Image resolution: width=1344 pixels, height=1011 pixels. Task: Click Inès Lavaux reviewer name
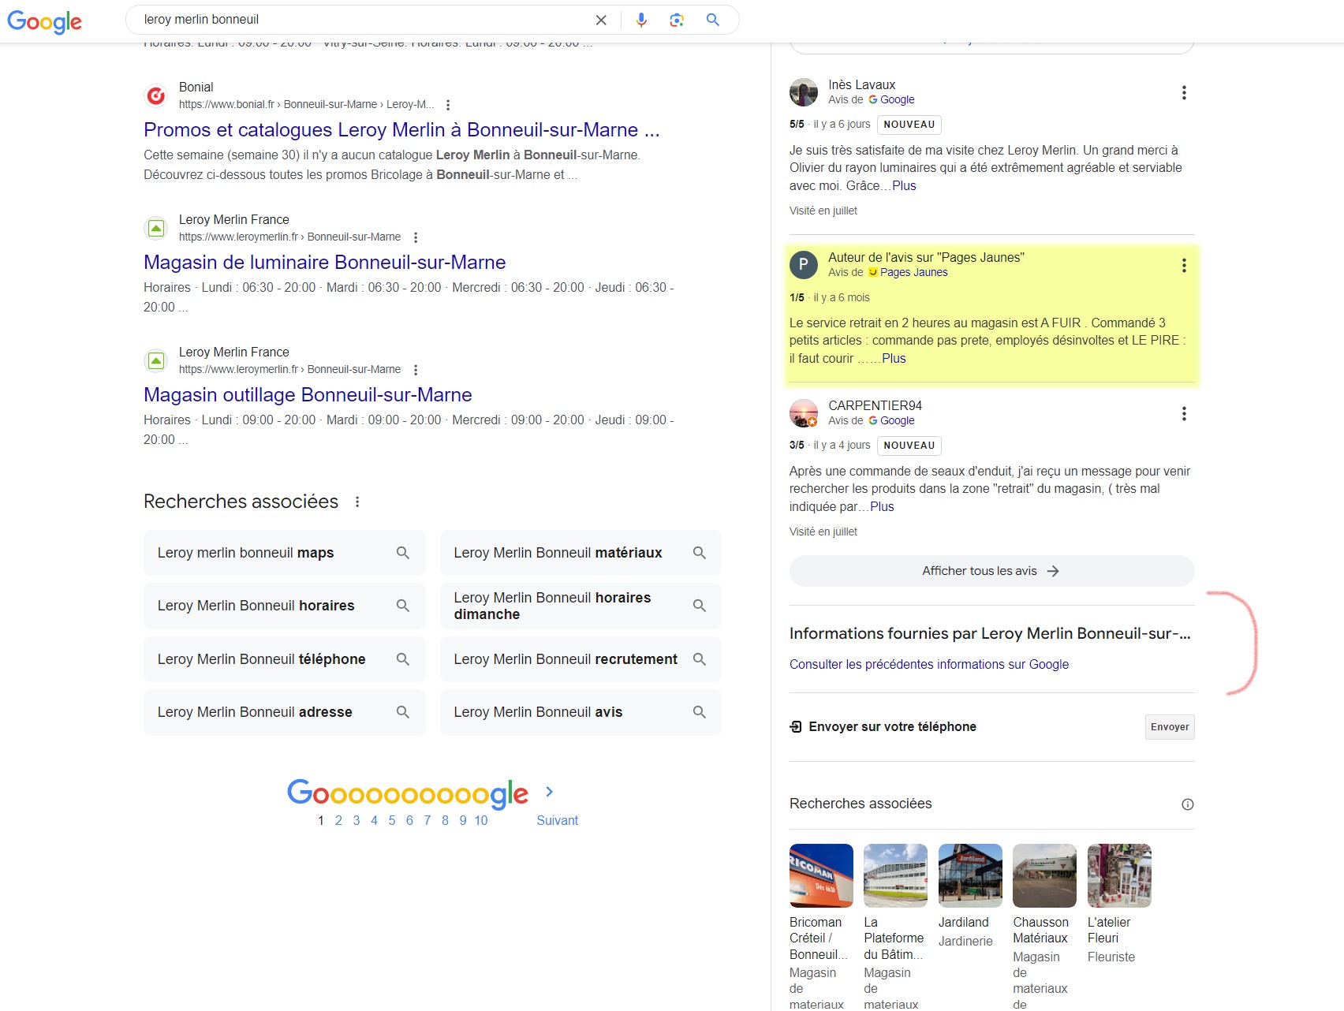click(861, 85)
